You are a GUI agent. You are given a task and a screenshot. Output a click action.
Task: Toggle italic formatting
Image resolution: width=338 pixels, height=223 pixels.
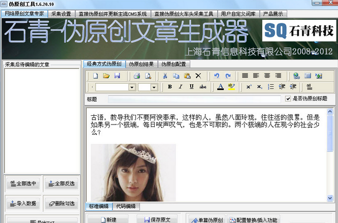pos(181,87)
